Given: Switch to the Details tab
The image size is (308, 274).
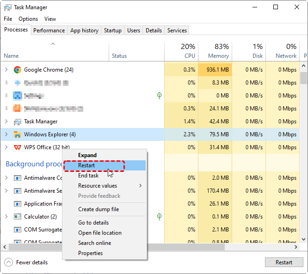Looking at the screenshot, I should click(x=154, y=30).
